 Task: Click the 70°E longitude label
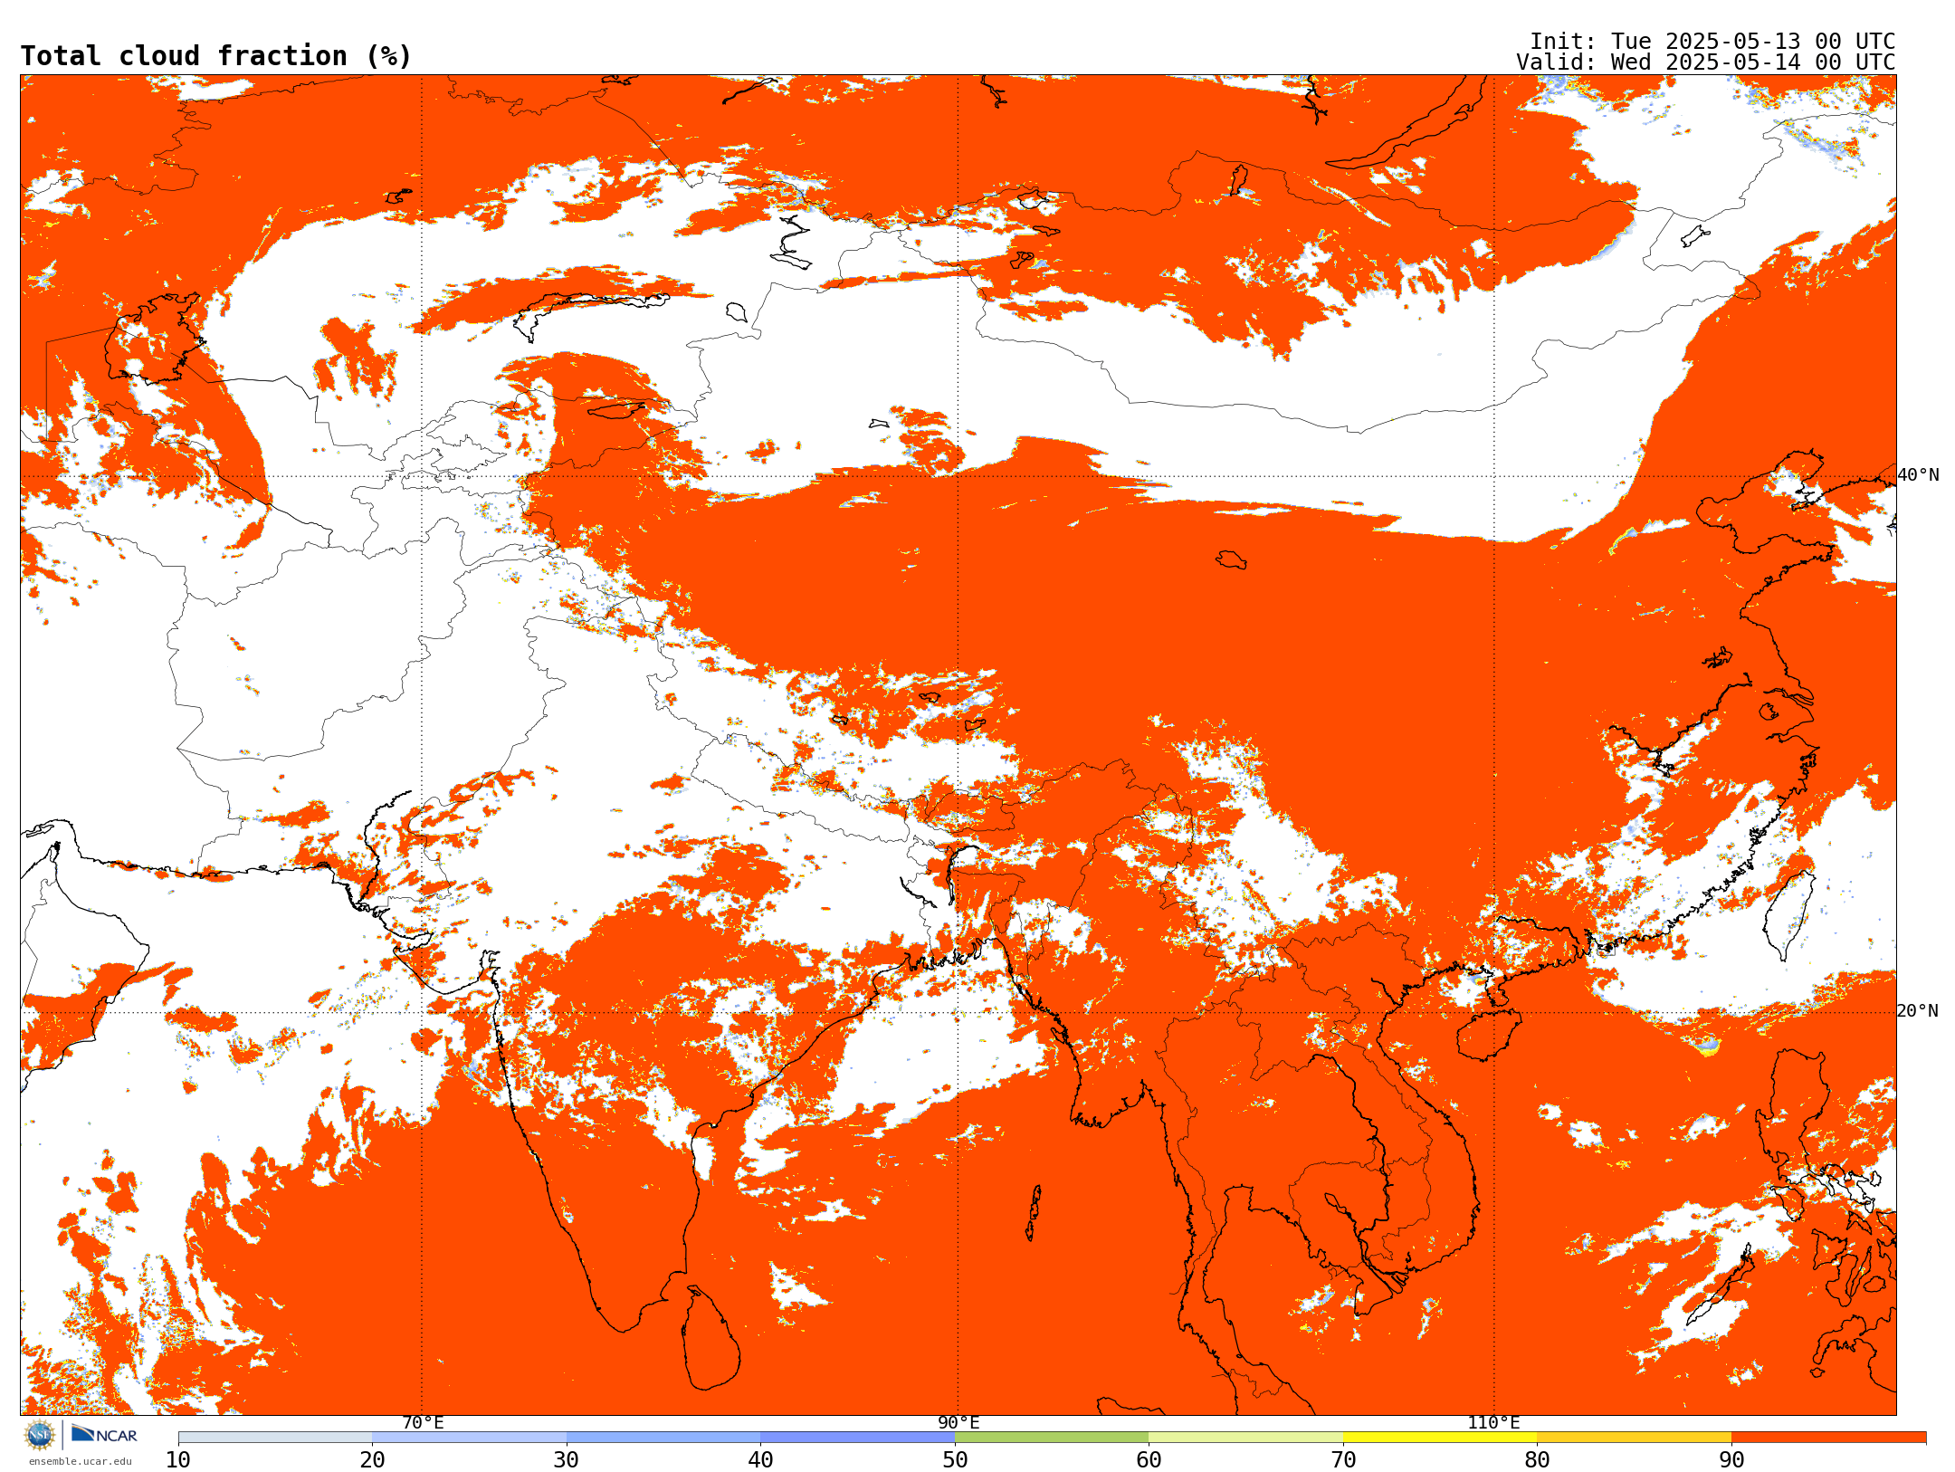[423, 1423]
